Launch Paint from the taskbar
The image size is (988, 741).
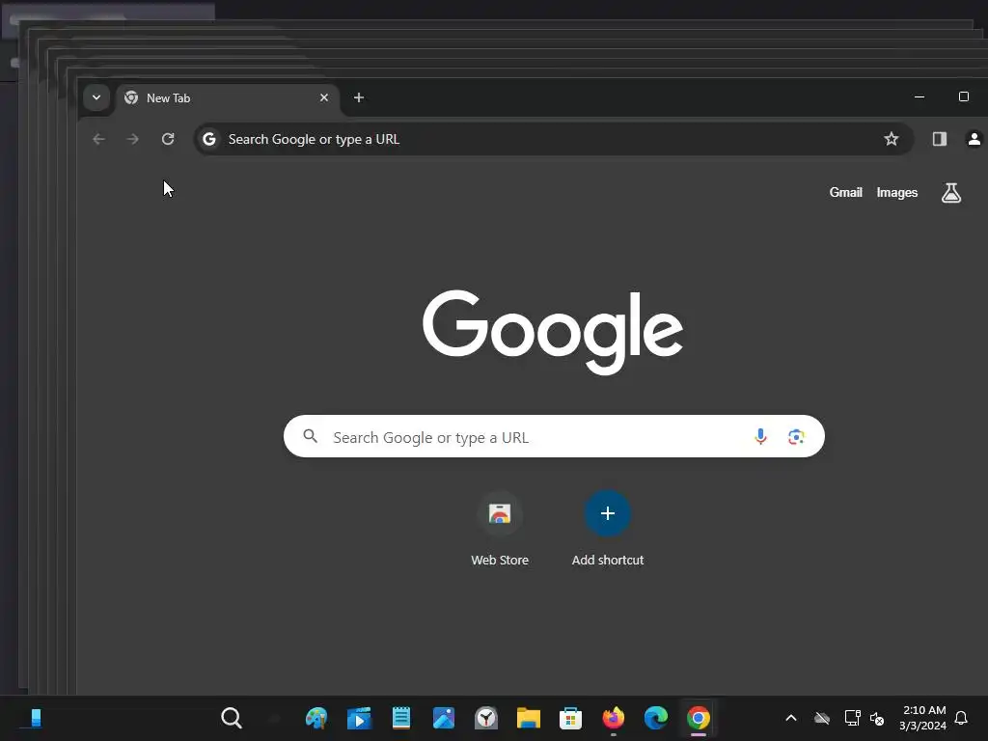[316, 718]
